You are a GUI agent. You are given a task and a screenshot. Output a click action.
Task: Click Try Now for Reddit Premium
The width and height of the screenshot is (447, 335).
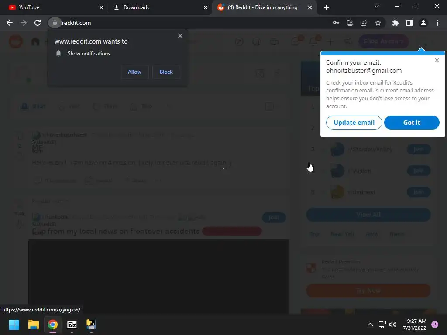click(368, 291)
